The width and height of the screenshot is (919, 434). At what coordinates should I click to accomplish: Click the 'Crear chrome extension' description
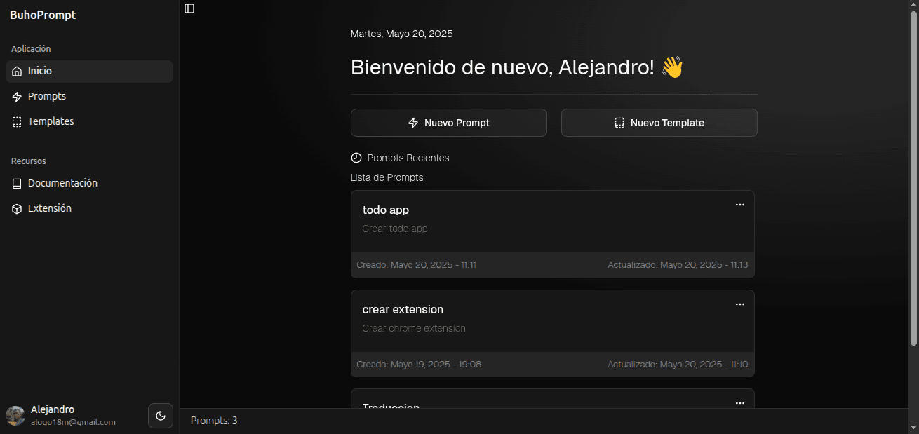414,329
